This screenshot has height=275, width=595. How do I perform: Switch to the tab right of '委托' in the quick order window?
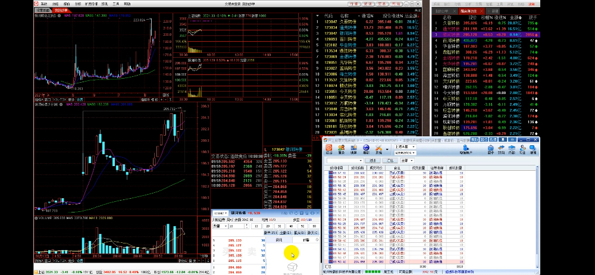tap(306, 240)
